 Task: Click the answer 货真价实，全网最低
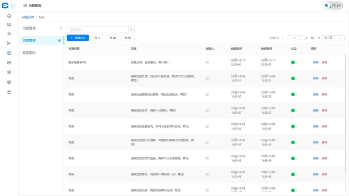tap(151, 62)
